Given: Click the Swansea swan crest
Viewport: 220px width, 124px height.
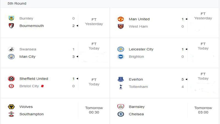Looking at the screenshot, I should (11, 49).
